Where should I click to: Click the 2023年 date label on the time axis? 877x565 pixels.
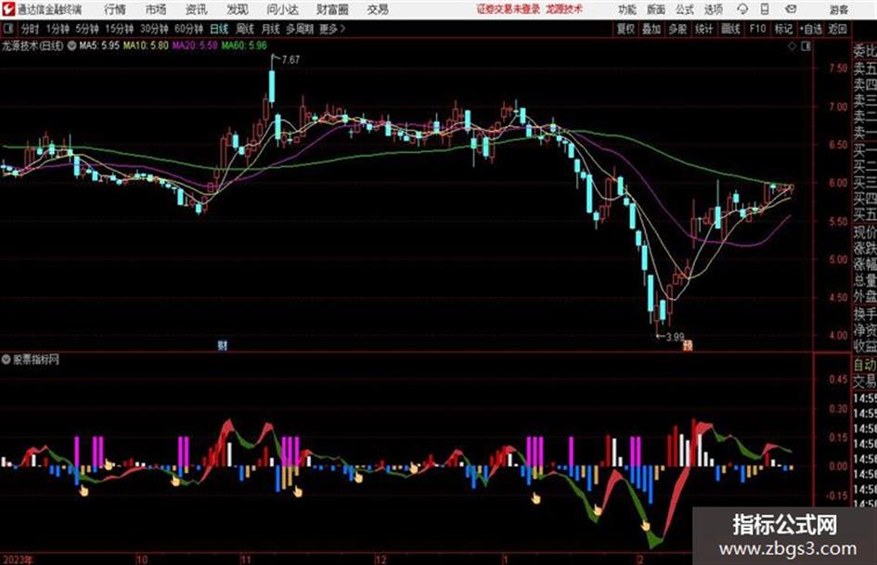coord(18,559)
